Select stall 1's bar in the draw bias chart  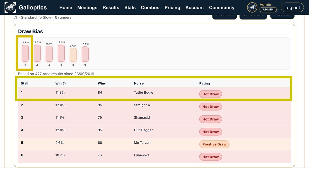(x=25, y=53)
